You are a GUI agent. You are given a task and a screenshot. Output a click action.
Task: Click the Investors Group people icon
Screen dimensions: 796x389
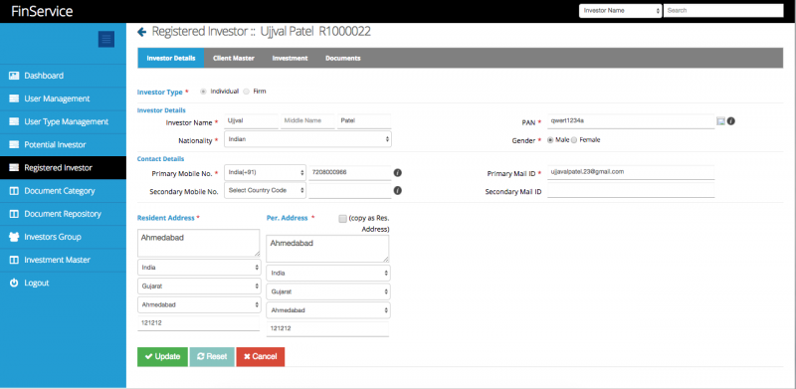point(14,237)
